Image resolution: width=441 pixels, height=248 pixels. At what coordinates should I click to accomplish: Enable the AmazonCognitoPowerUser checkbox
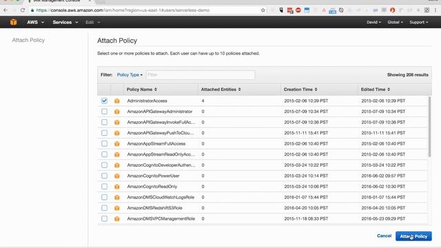[104, 176]
